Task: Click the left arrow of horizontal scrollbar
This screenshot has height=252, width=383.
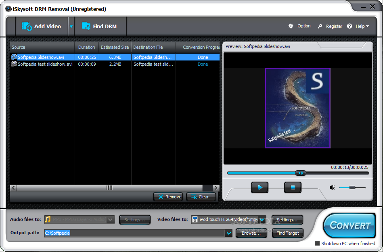Action: coord(14,188)
